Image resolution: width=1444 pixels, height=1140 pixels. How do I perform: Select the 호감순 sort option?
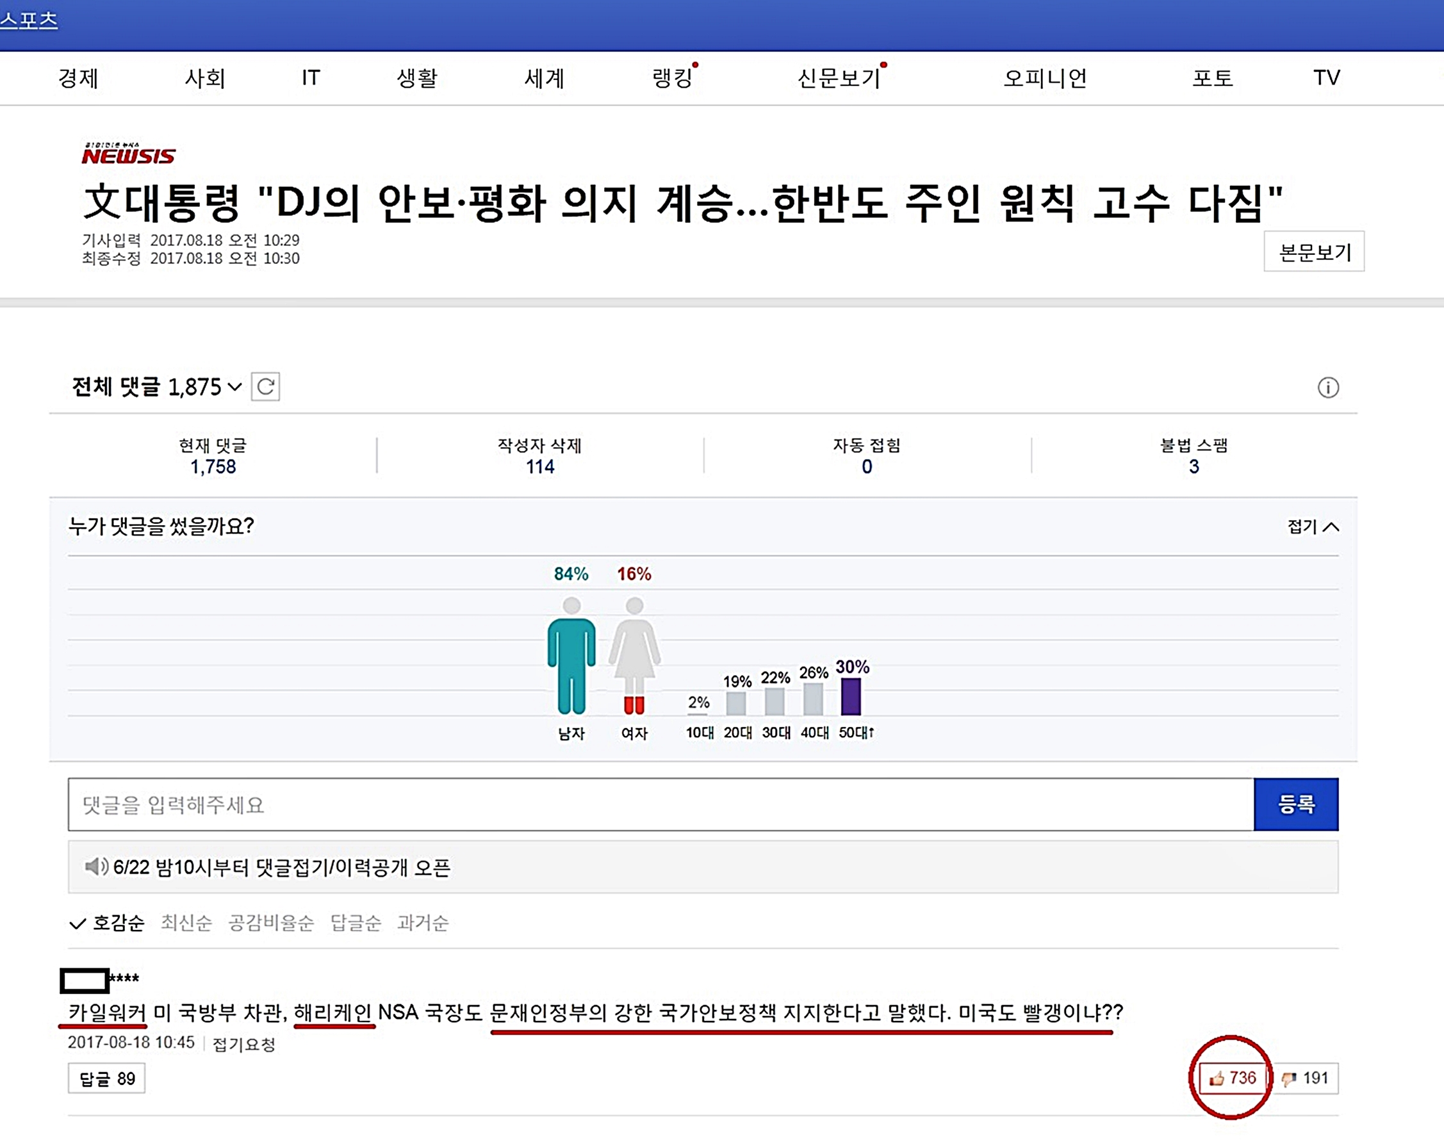tap(117, 923)
